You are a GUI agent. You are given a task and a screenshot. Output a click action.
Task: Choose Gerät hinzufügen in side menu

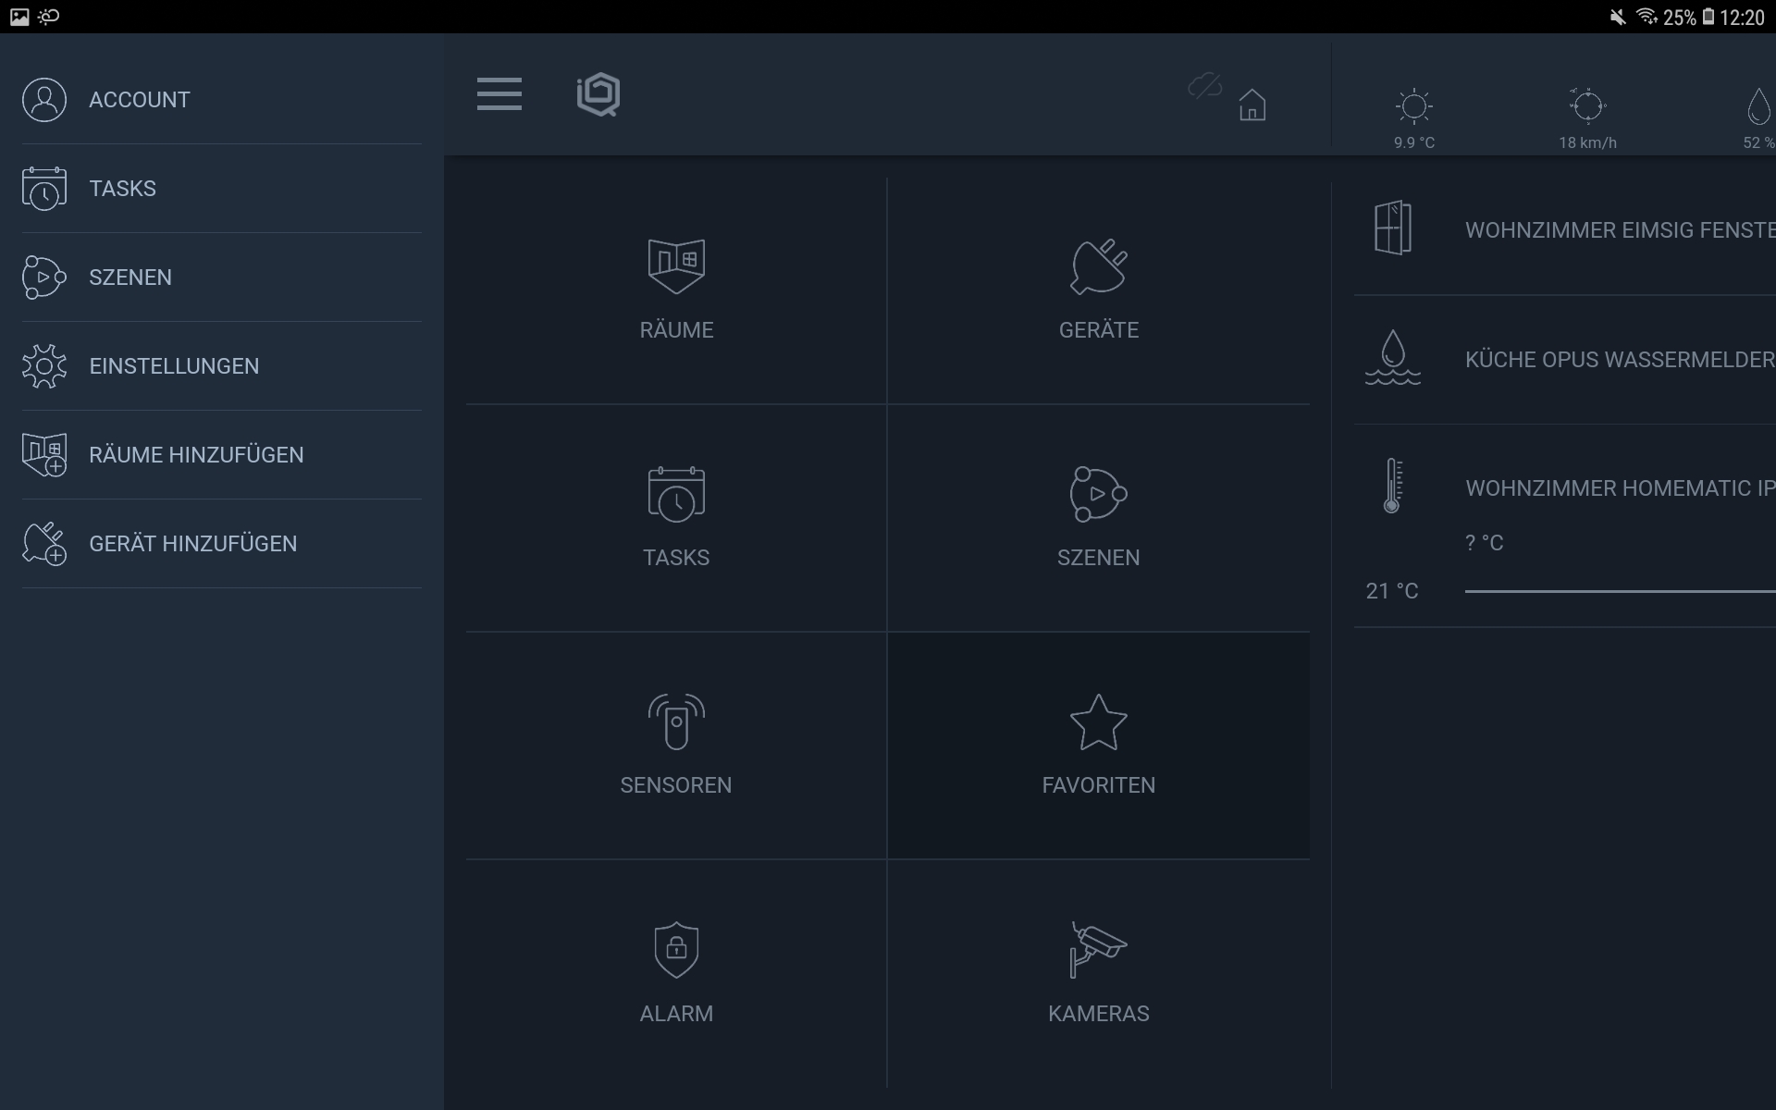tap(192, 544)
